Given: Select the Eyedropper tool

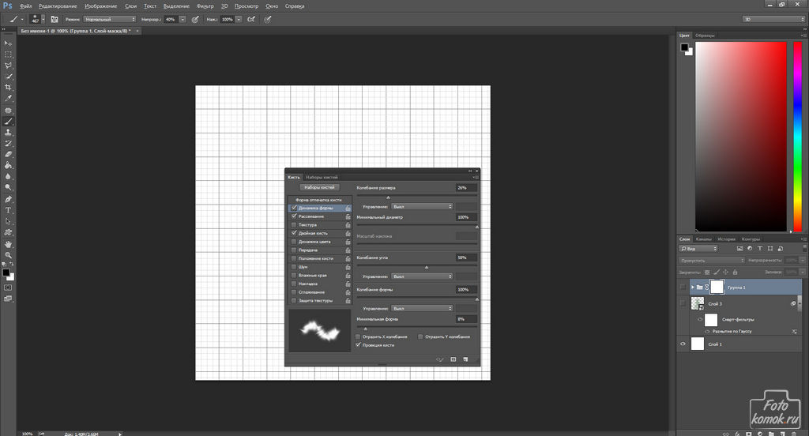Looking at the screenshot, I should click(8, 99).
